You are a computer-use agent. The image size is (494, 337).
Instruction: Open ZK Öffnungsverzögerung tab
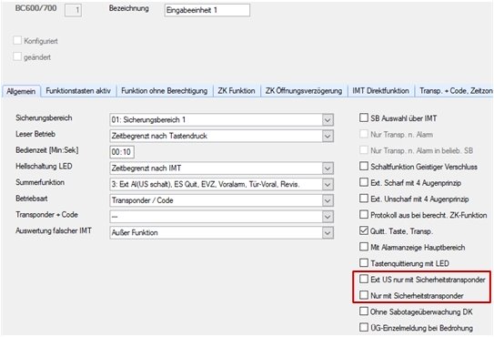coord(303,91)
